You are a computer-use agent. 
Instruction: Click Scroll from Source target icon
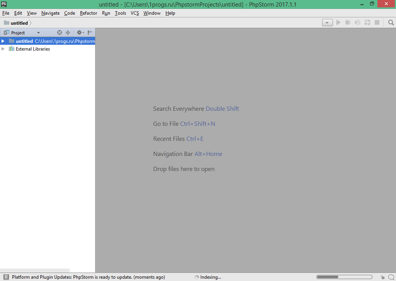coord(59,32)
